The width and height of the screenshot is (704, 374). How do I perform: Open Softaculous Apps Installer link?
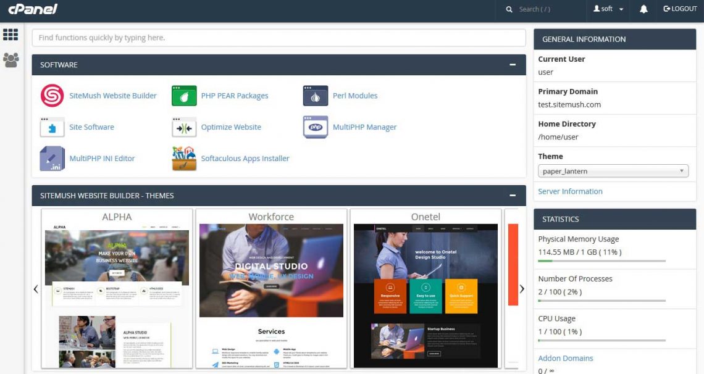(x=245, y=158)
